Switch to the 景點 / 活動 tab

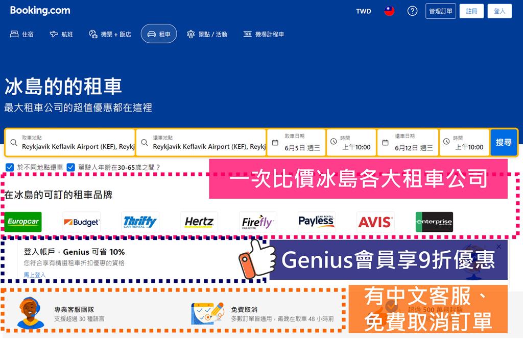207,34
